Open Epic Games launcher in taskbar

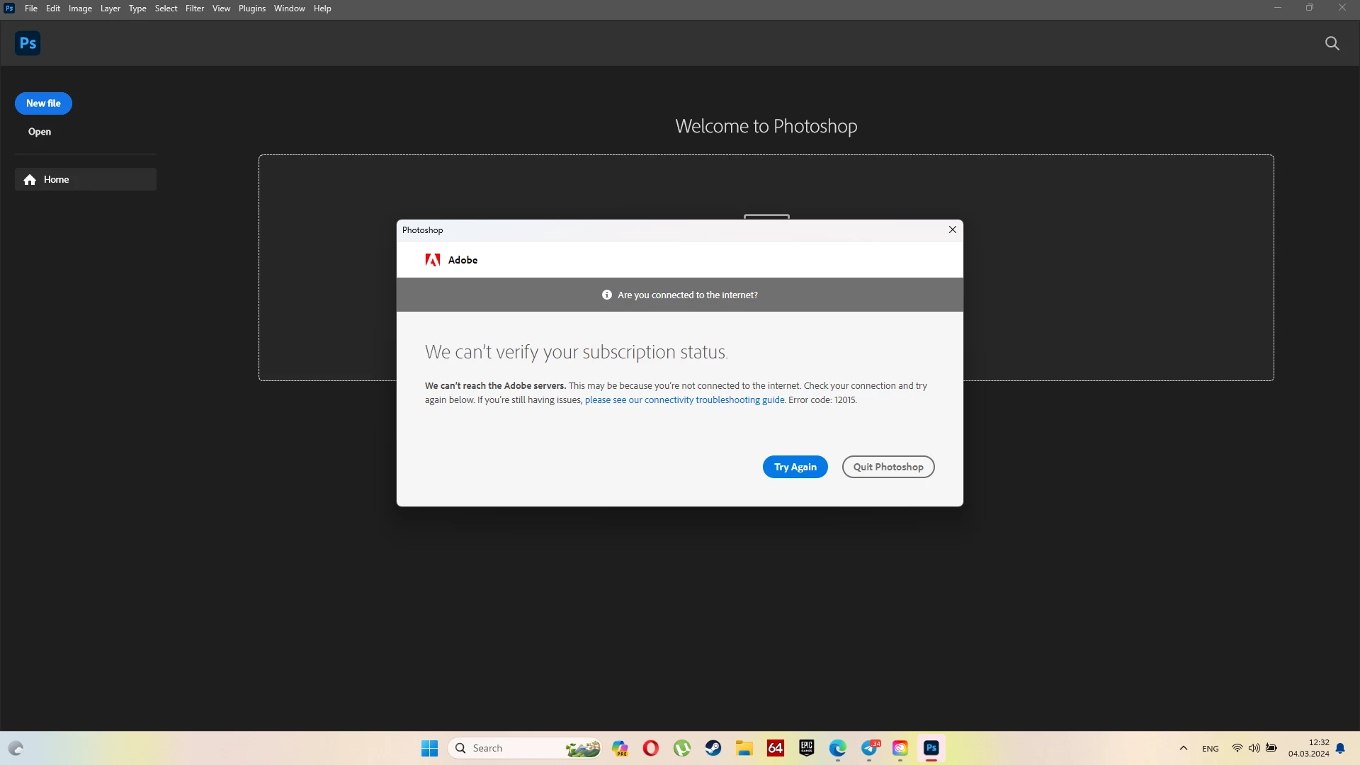coord(806,748)
